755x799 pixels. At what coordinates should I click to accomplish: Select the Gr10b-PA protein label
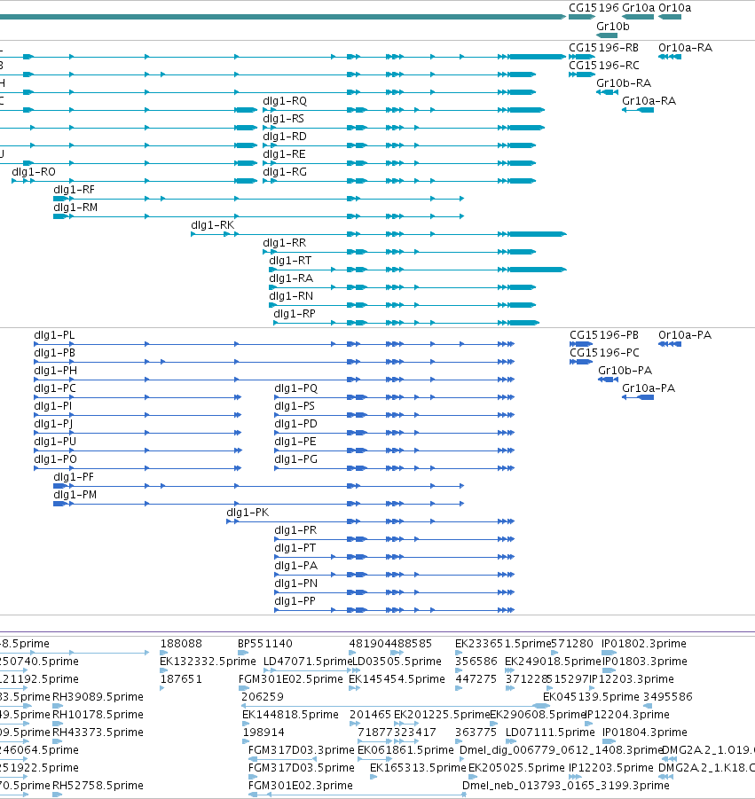[625, 371]
